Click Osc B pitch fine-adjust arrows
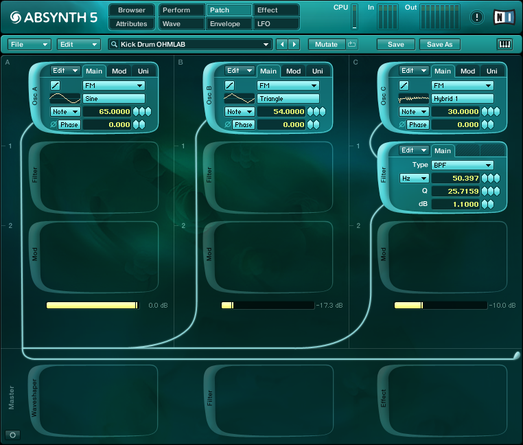Image resolution: width=523 pixels, height=445 pixels. pyautogui.click(x=316, y=111)
